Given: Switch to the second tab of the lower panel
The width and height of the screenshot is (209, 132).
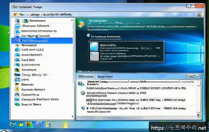Looking at the screenshot, I should coord(105,77).
